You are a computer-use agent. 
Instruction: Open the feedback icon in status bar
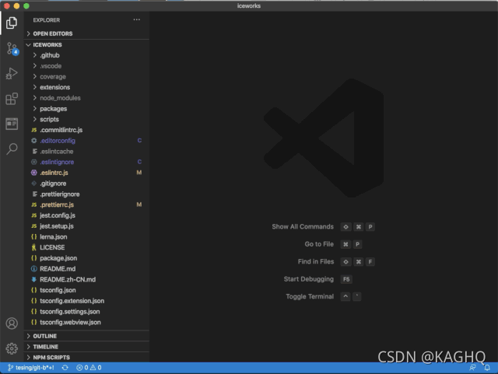click(x=472, y=368)
